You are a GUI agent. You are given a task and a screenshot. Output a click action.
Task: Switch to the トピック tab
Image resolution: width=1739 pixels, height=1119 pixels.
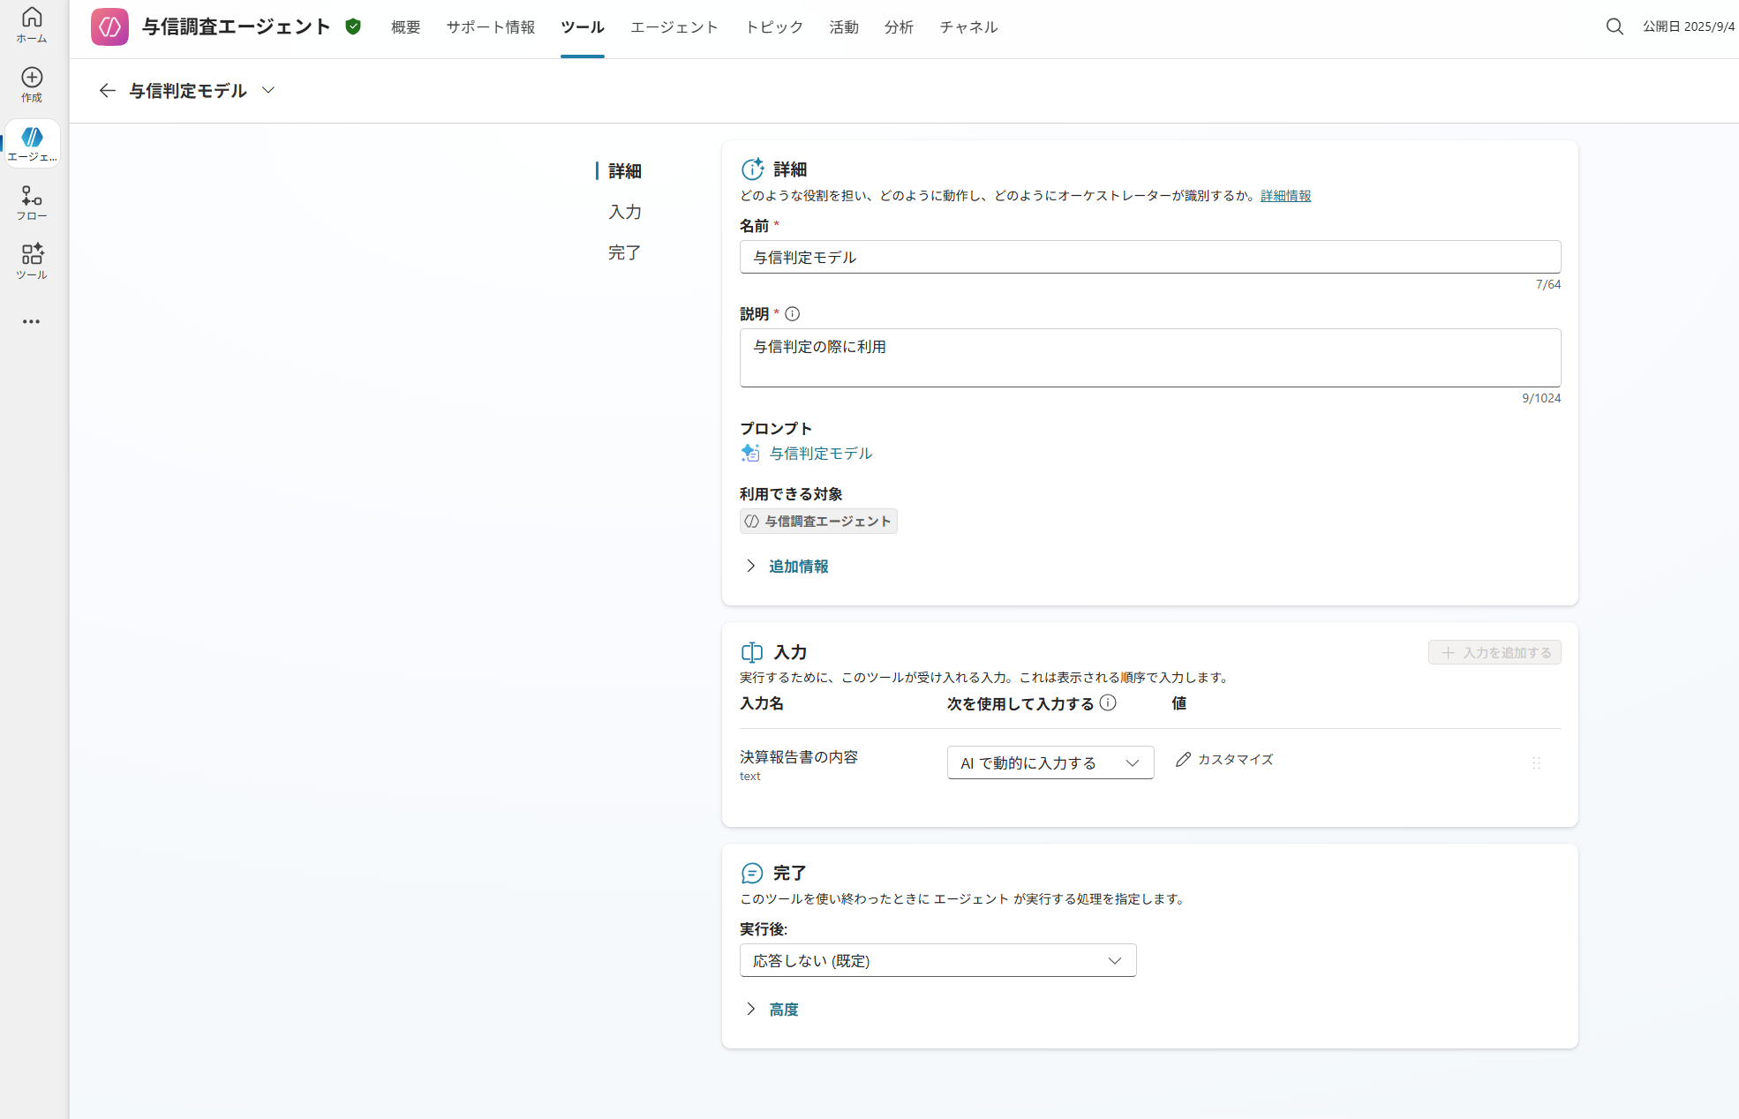773,27
